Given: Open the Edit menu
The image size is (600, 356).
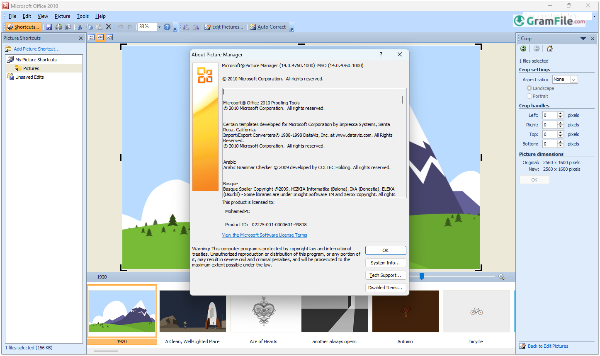Looking at the screenshot, I should tap(27, 16).
